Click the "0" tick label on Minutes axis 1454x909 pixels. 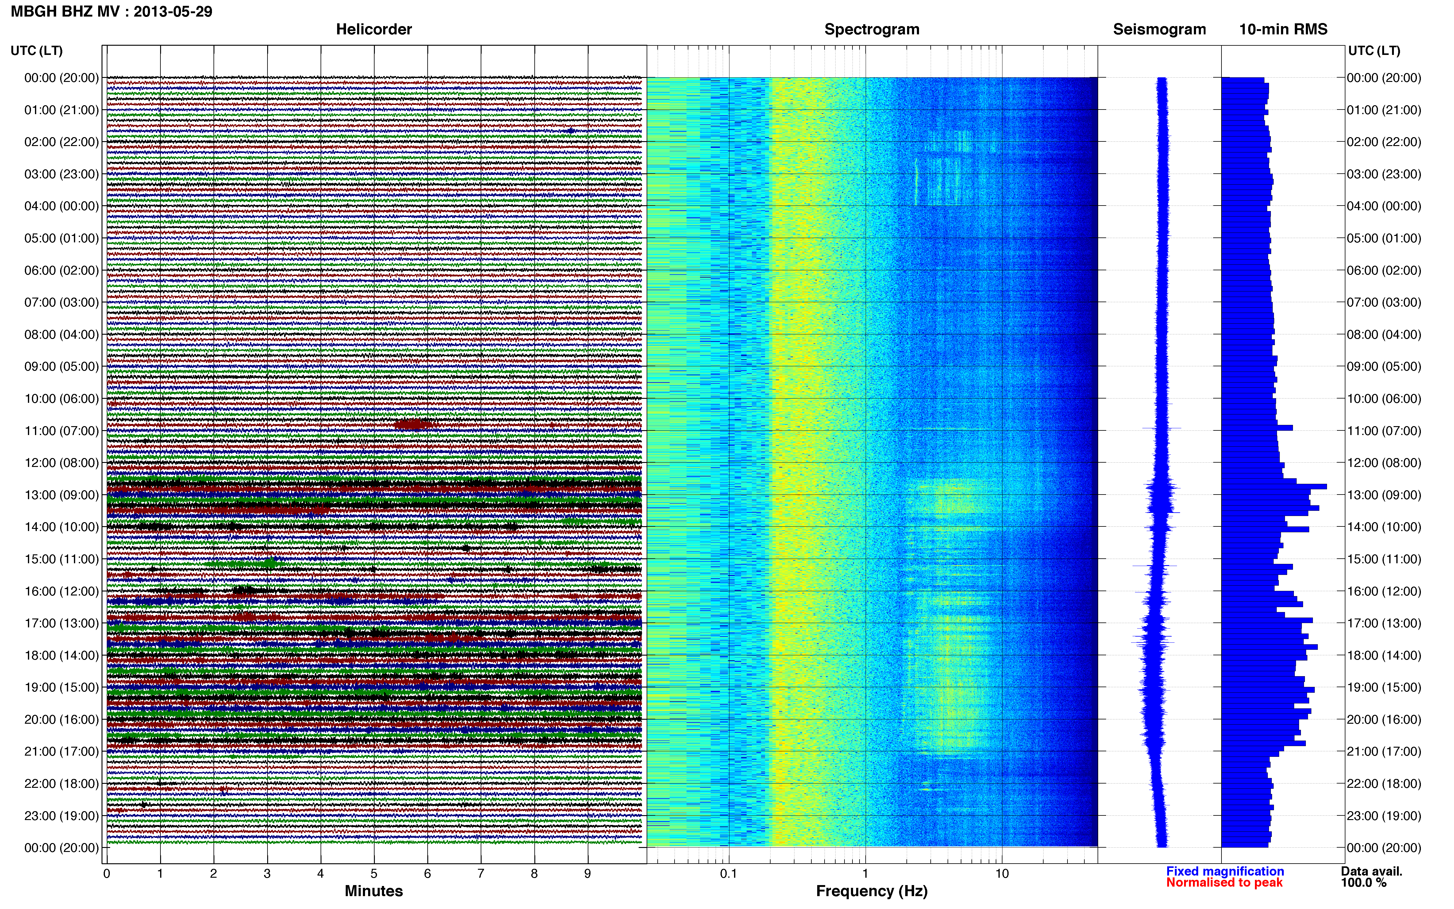[106, 873]
